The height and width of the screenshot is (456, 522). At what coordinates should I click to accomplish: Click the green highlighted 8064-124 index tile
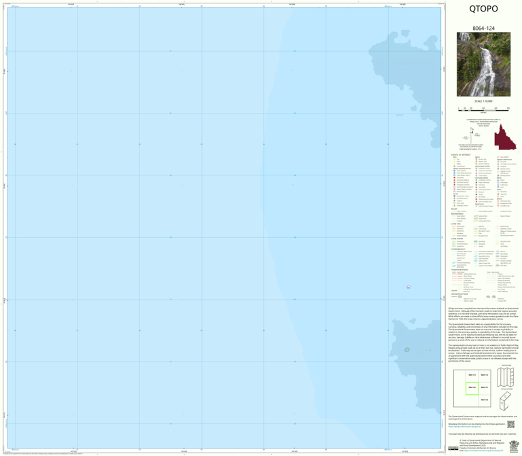pyautogui.click(x=472, y=388)
